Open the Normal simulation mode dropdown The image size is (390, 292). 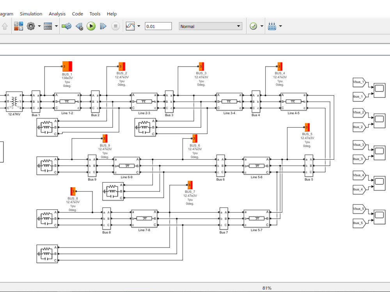[x=211, y=26]
